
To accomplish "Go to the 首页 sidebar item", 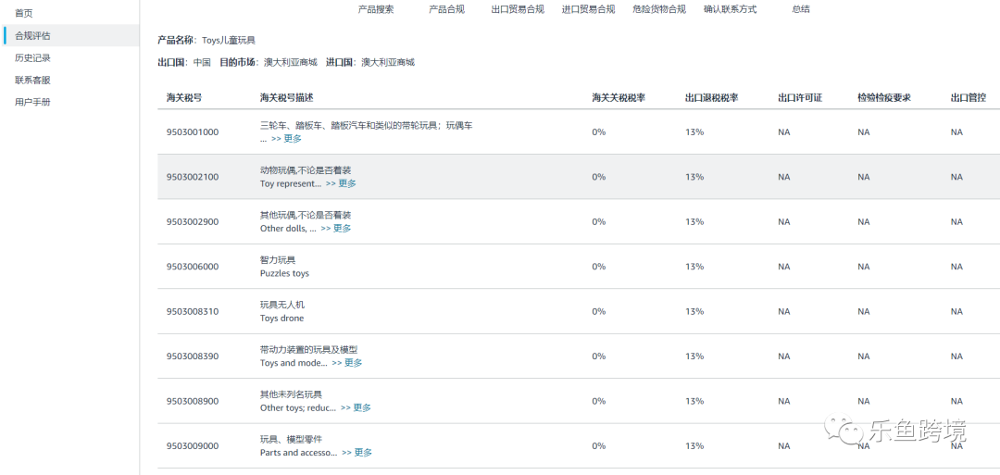I will [24, 13].
